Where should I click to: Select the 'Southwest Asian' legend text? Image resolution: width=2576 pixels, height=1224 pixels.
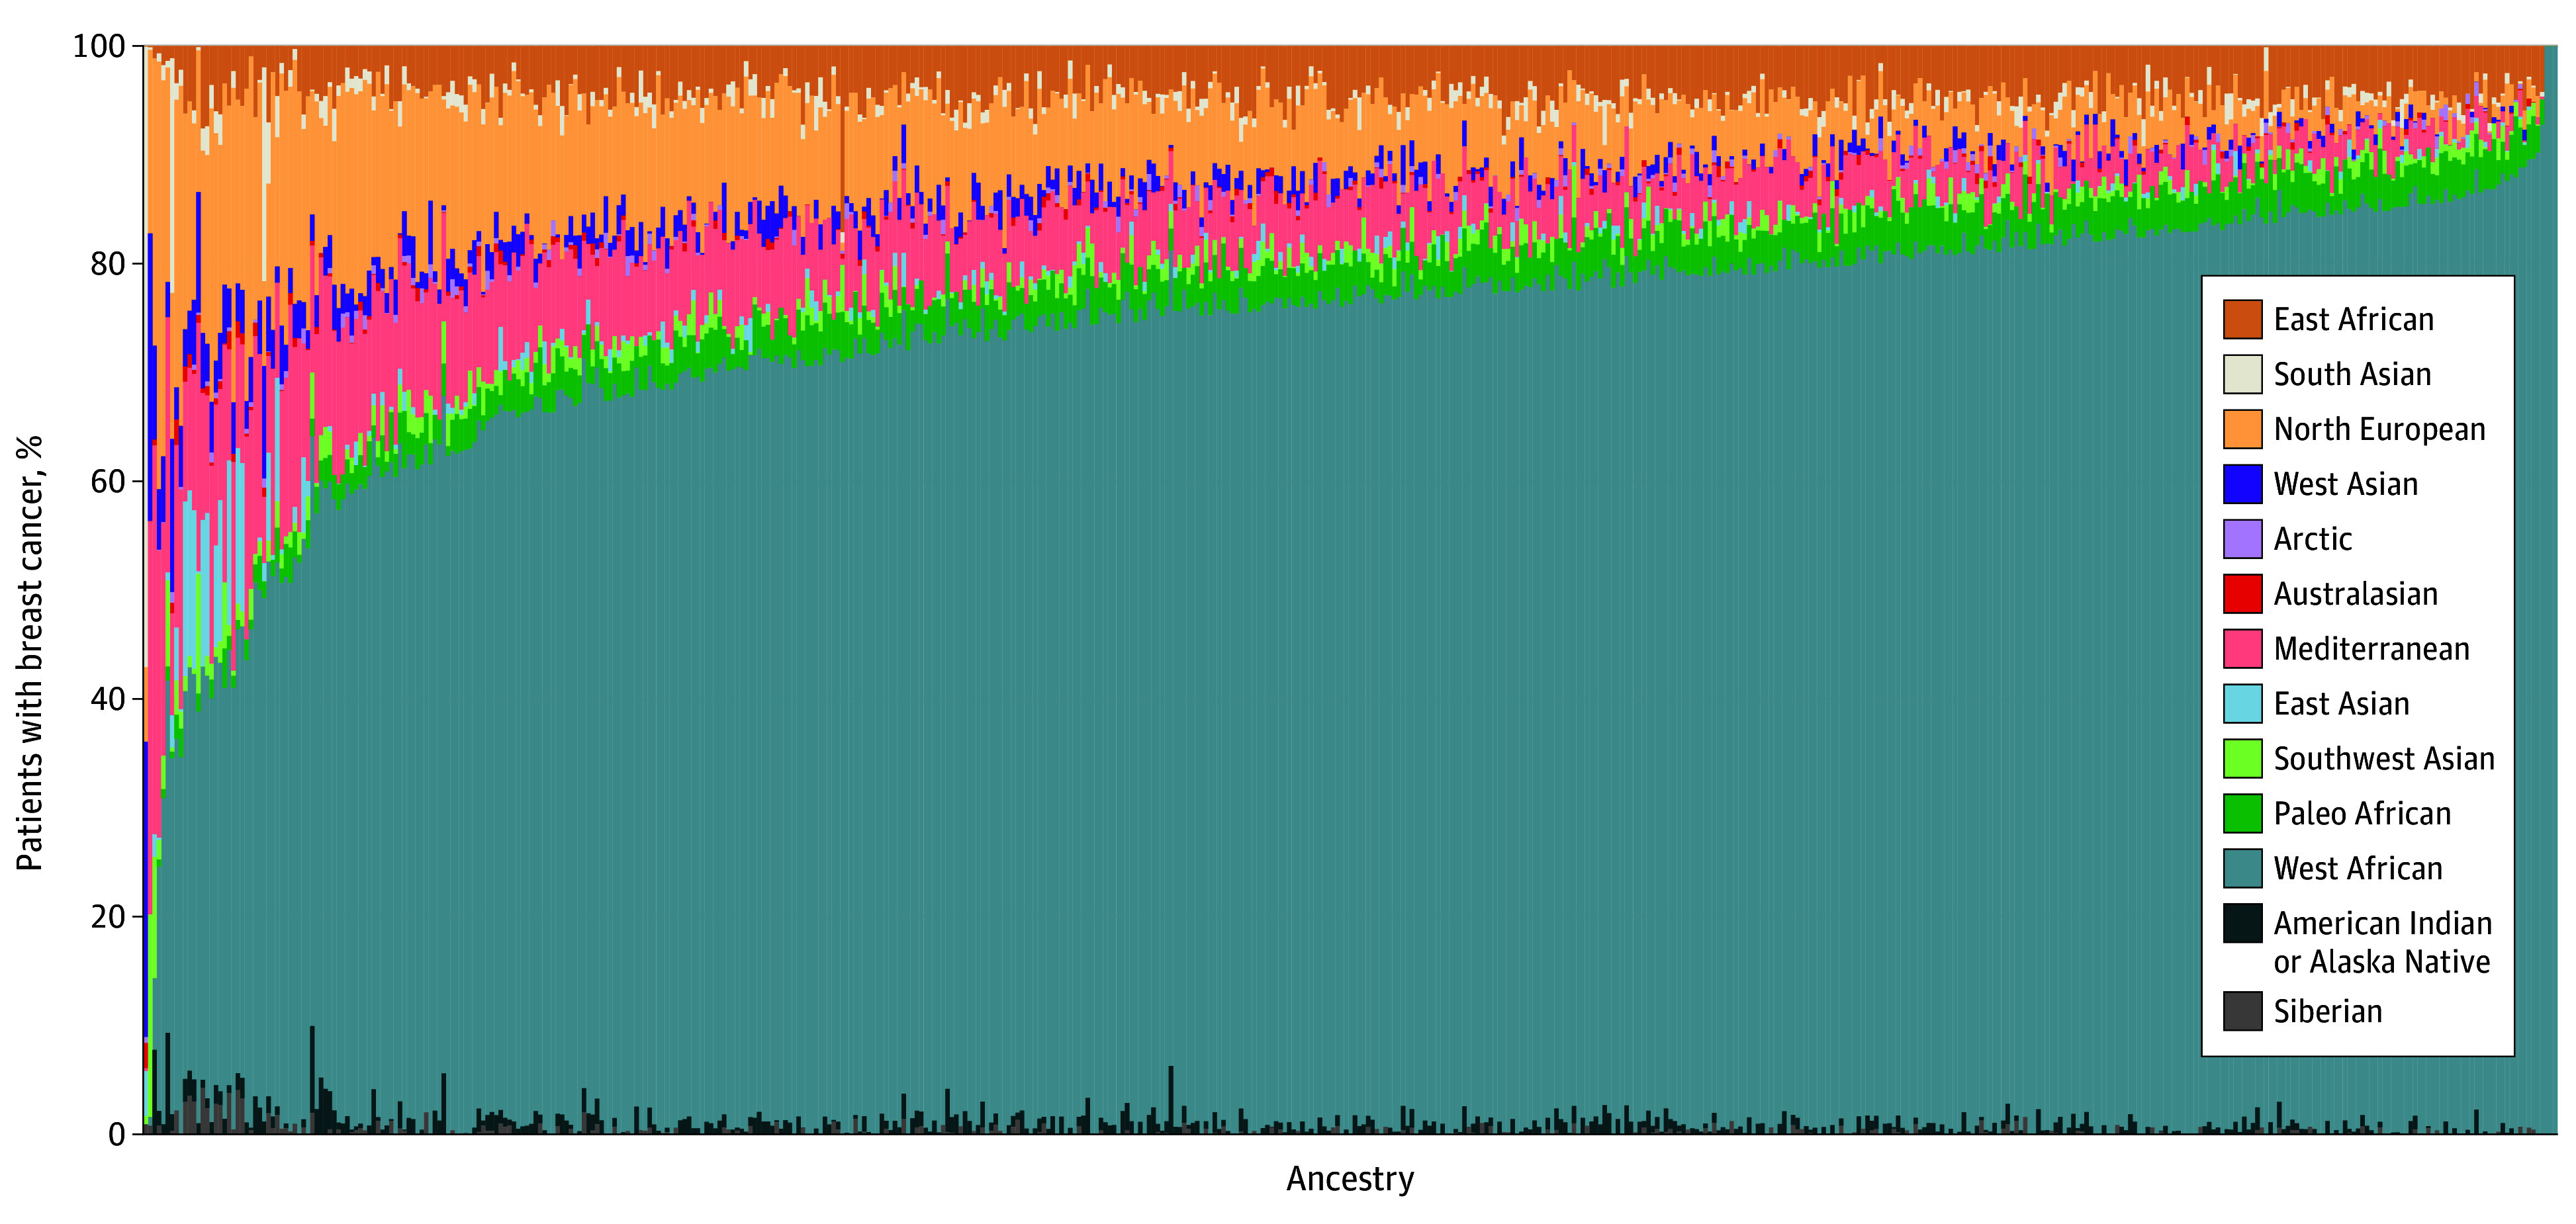coord(2384,760)
